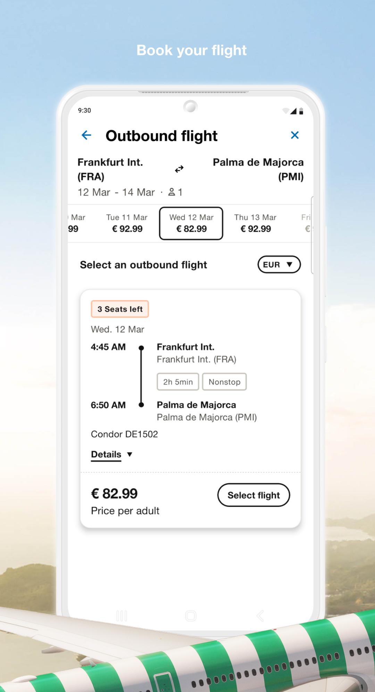
Task: Expand the flight Details section
Action: pyautogui.click(x=106, y=454)
